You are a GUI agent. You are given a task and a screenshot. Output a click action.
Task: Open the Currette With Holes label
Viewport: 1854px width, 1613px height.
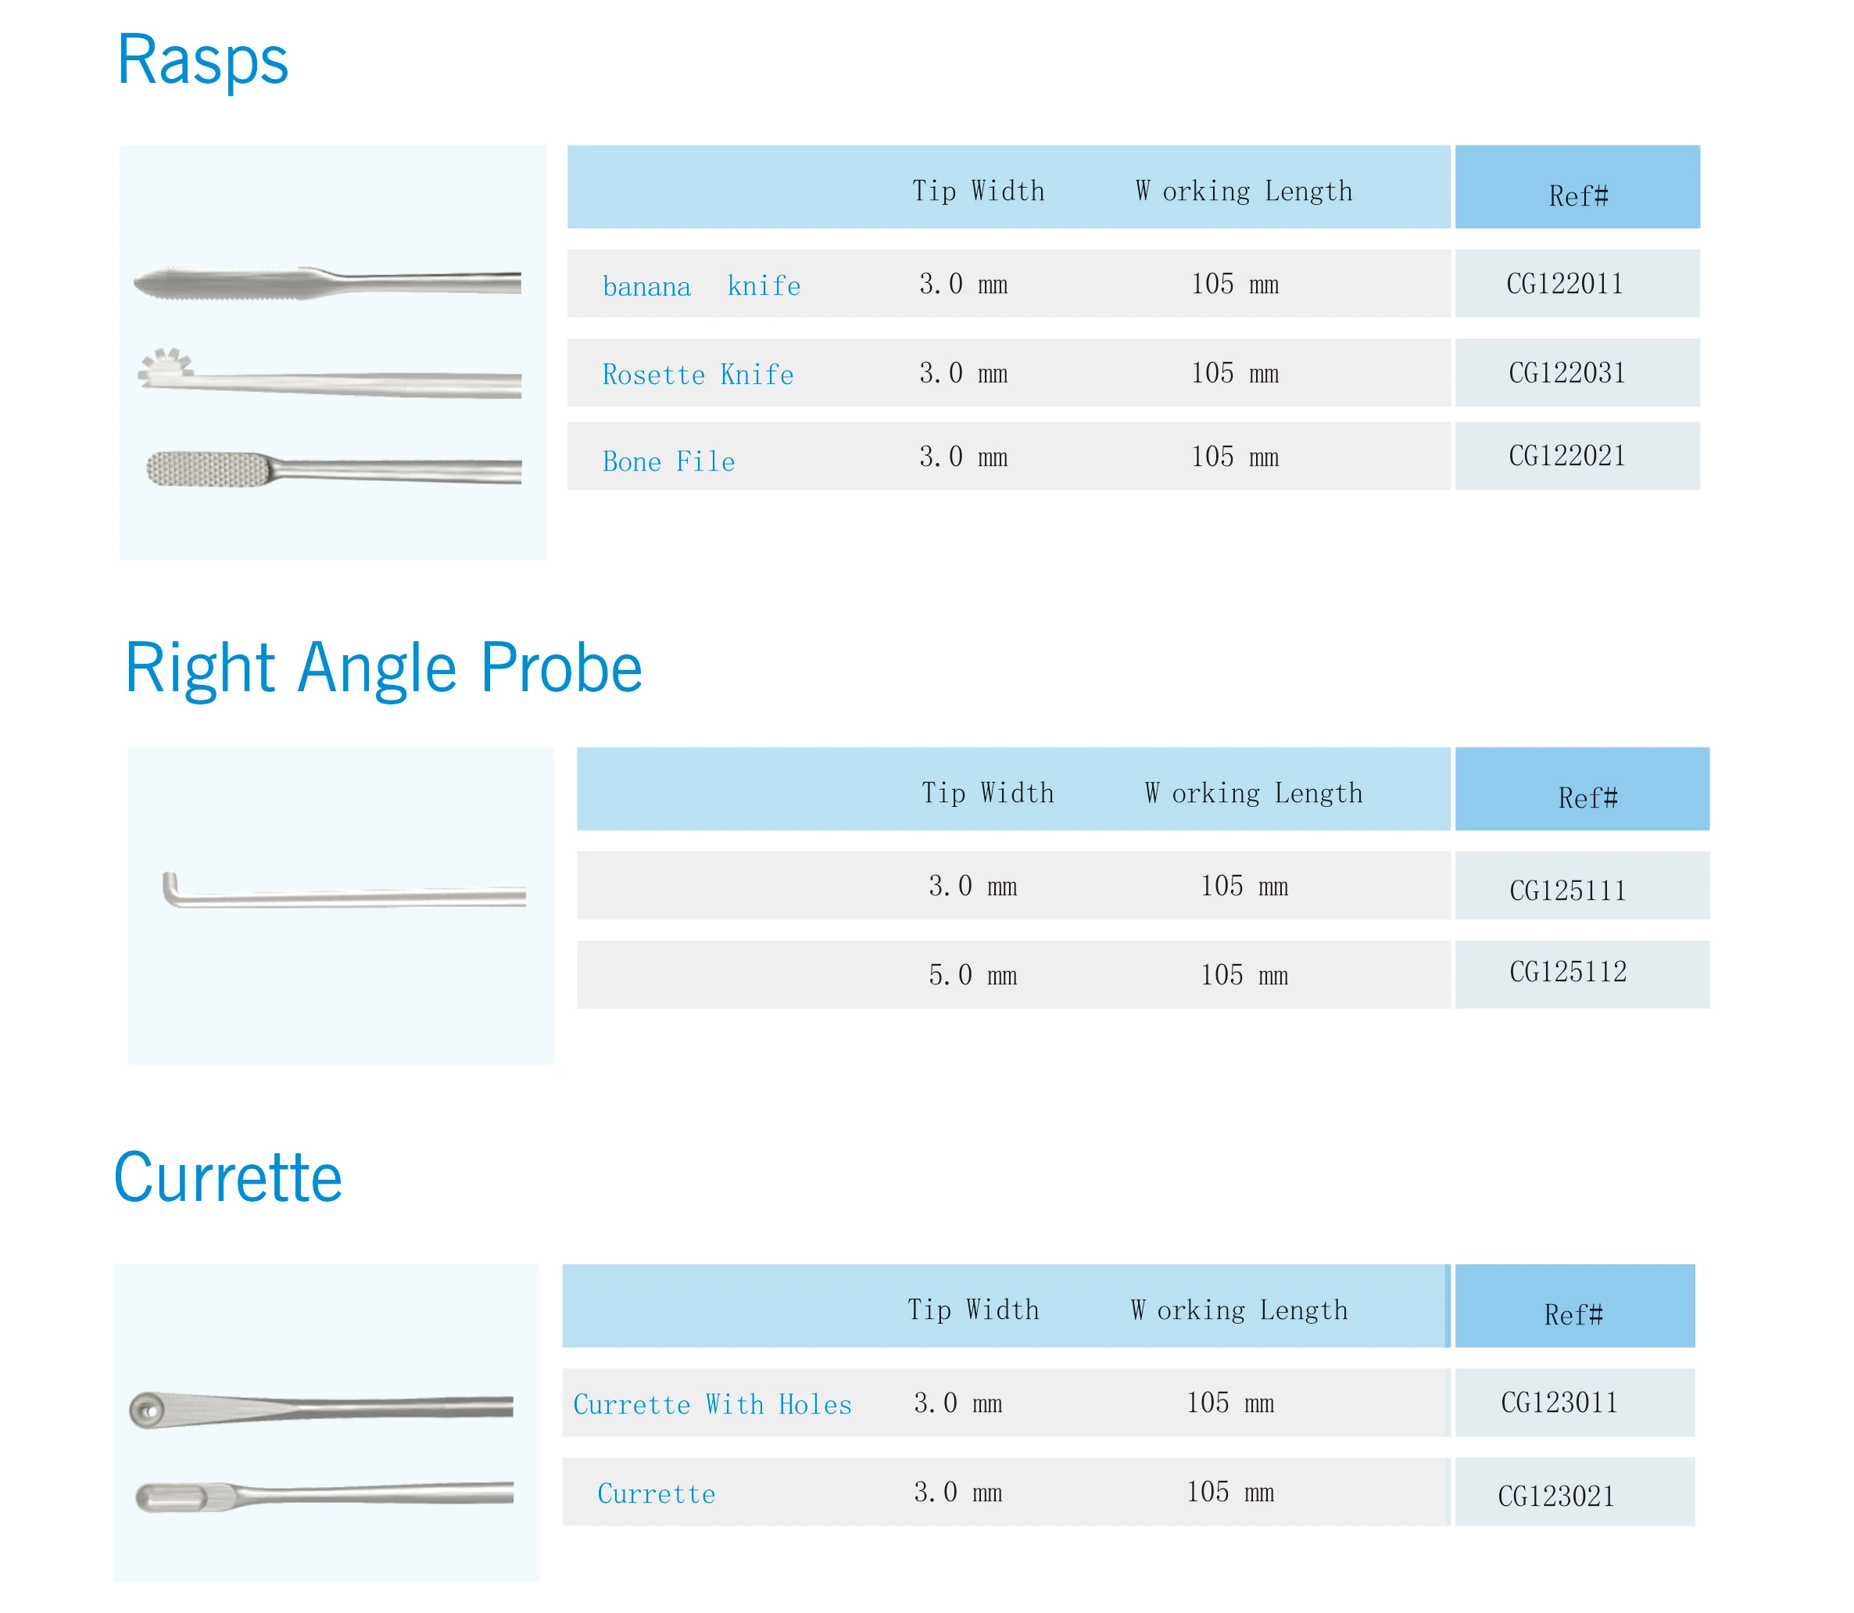click(713, 1404)
